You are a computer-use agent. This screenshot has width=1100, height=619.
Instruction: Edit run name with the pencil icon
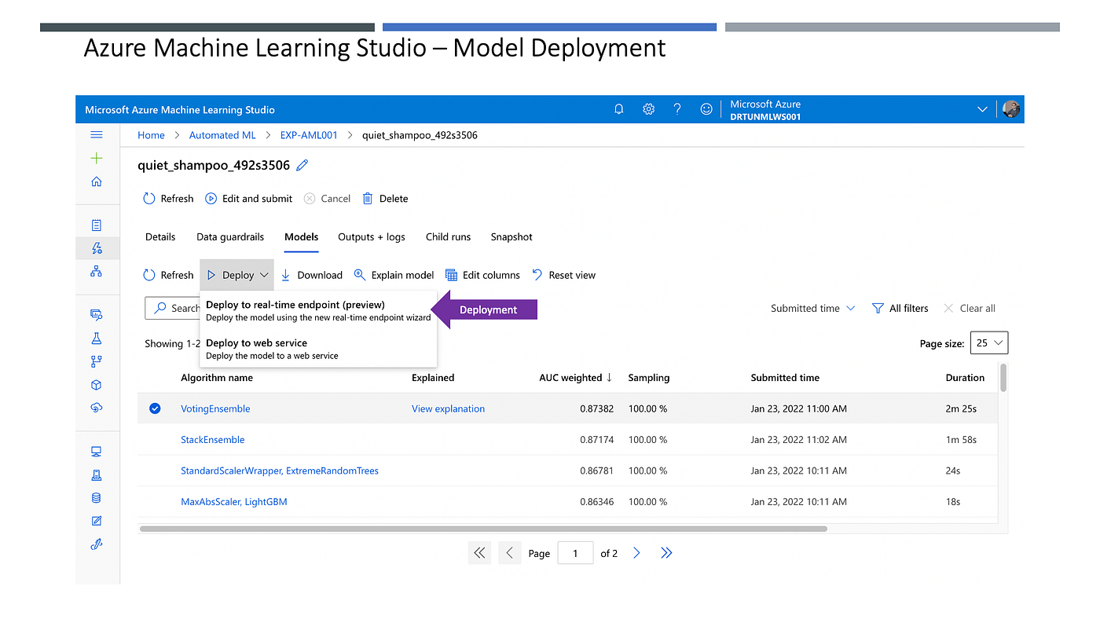302,166
